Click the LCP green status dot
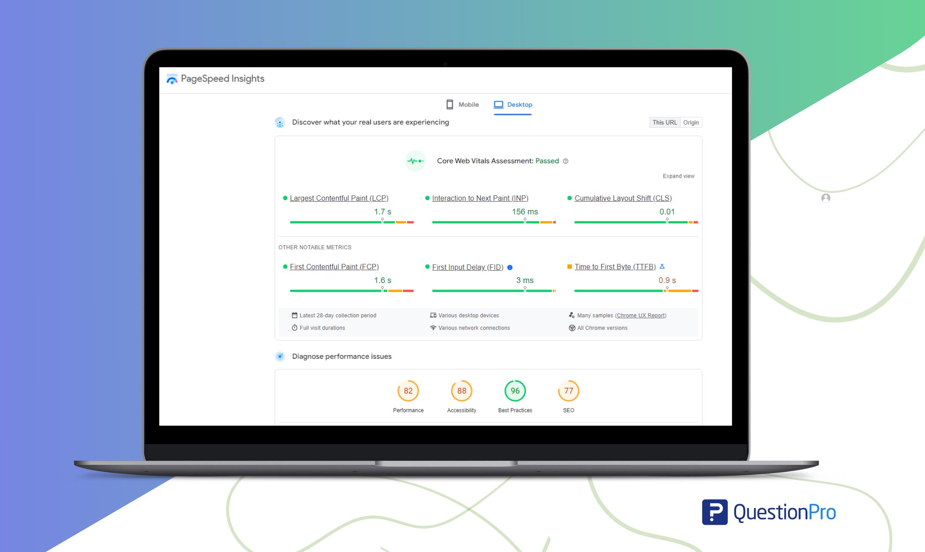This screenshot has height=552, width=925. click(285, 198)
